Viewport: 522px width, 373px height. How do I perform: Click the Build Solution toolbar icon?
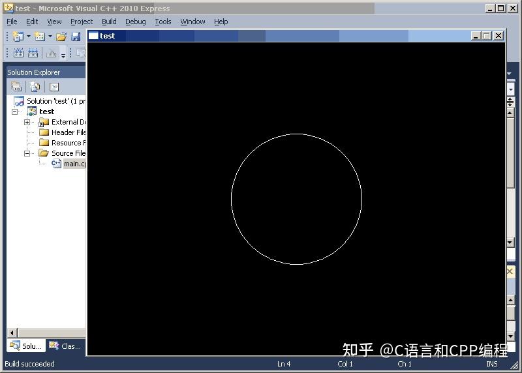(x=18, y=53)
